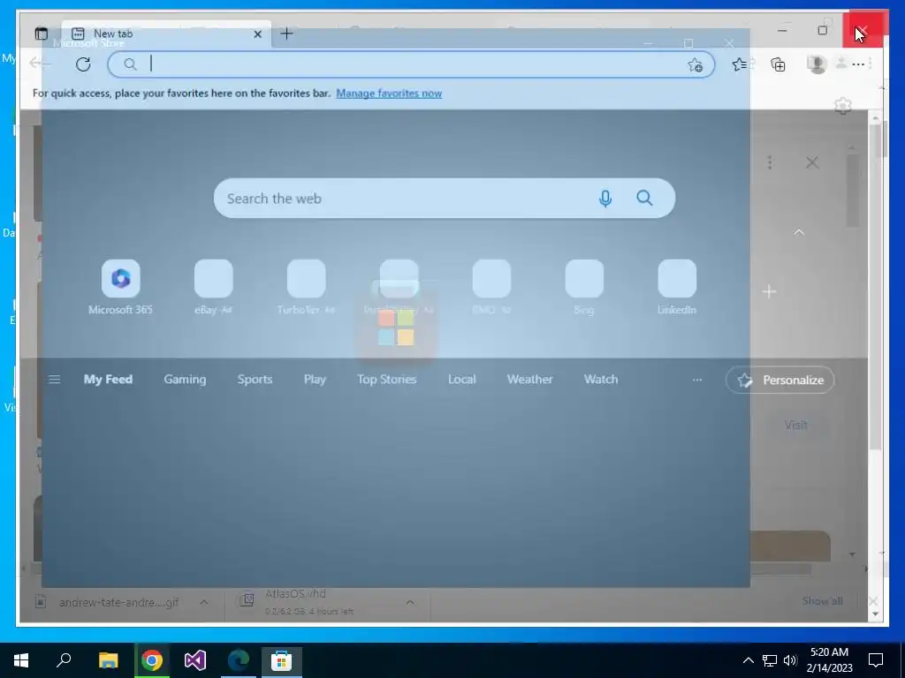Switch to the Gaming tab
The height and width of the screenshot is (678, 905).
tap(185, 380)
